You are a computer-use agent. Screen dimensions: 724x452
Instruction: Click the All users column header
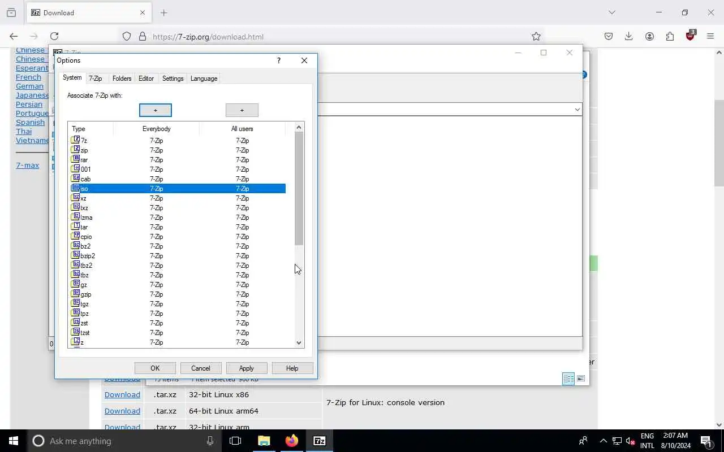242,129
